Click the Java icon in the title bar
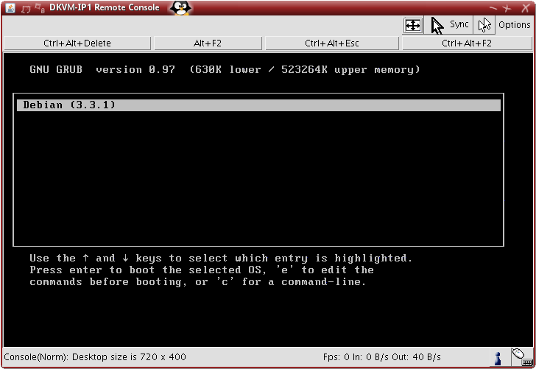This screenshot has width=536, height=369. [x=10, y=8]
